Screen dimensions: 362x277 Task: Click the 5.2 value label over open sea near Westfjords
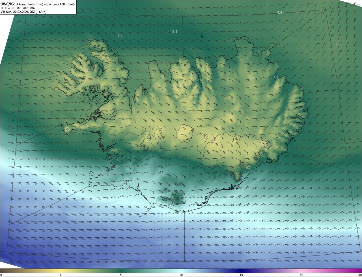[120, 35]
